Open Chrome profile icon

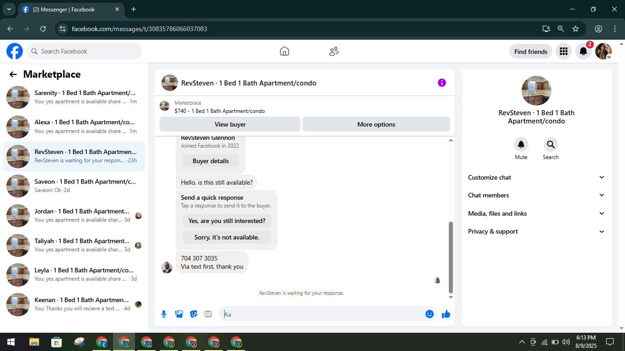pos(598,29)
